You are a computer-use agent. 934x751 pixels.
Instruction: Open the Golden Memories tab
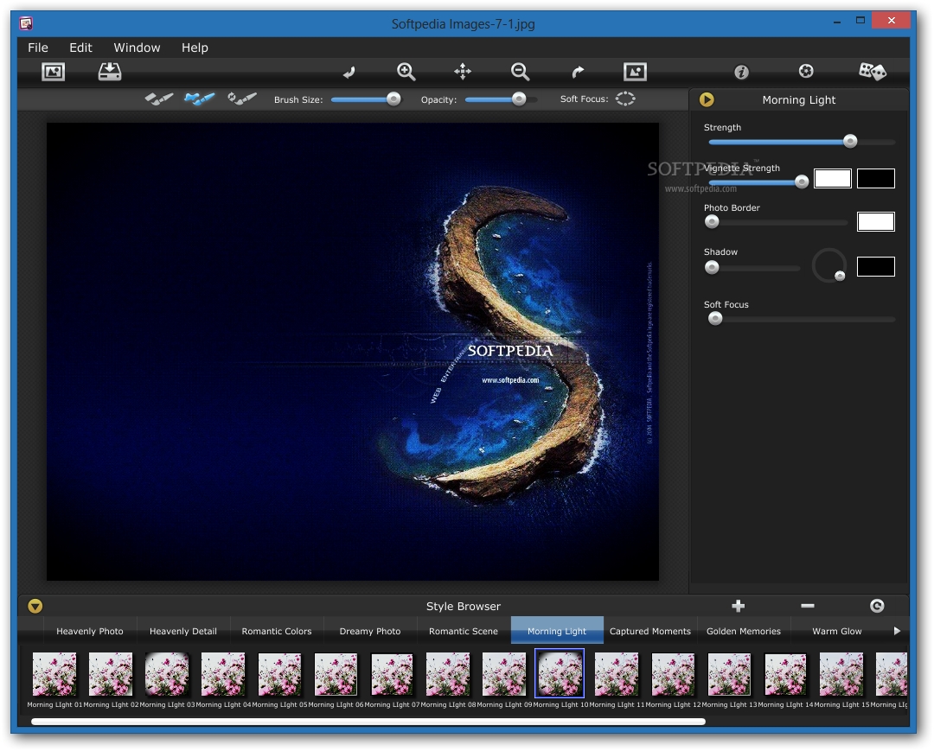coord(744,631)
